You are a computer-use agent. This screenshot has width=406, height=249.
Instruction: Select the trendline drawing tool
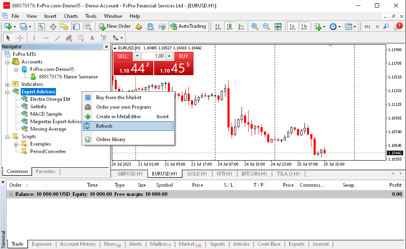click(58, 38)
